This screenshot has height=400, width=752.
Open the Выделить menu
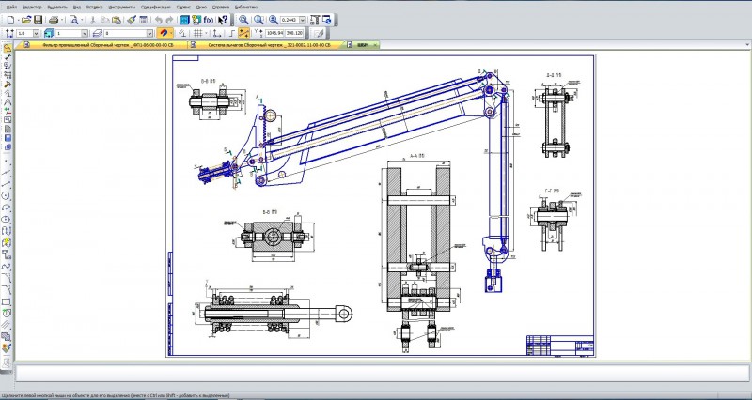coord(58,8)
